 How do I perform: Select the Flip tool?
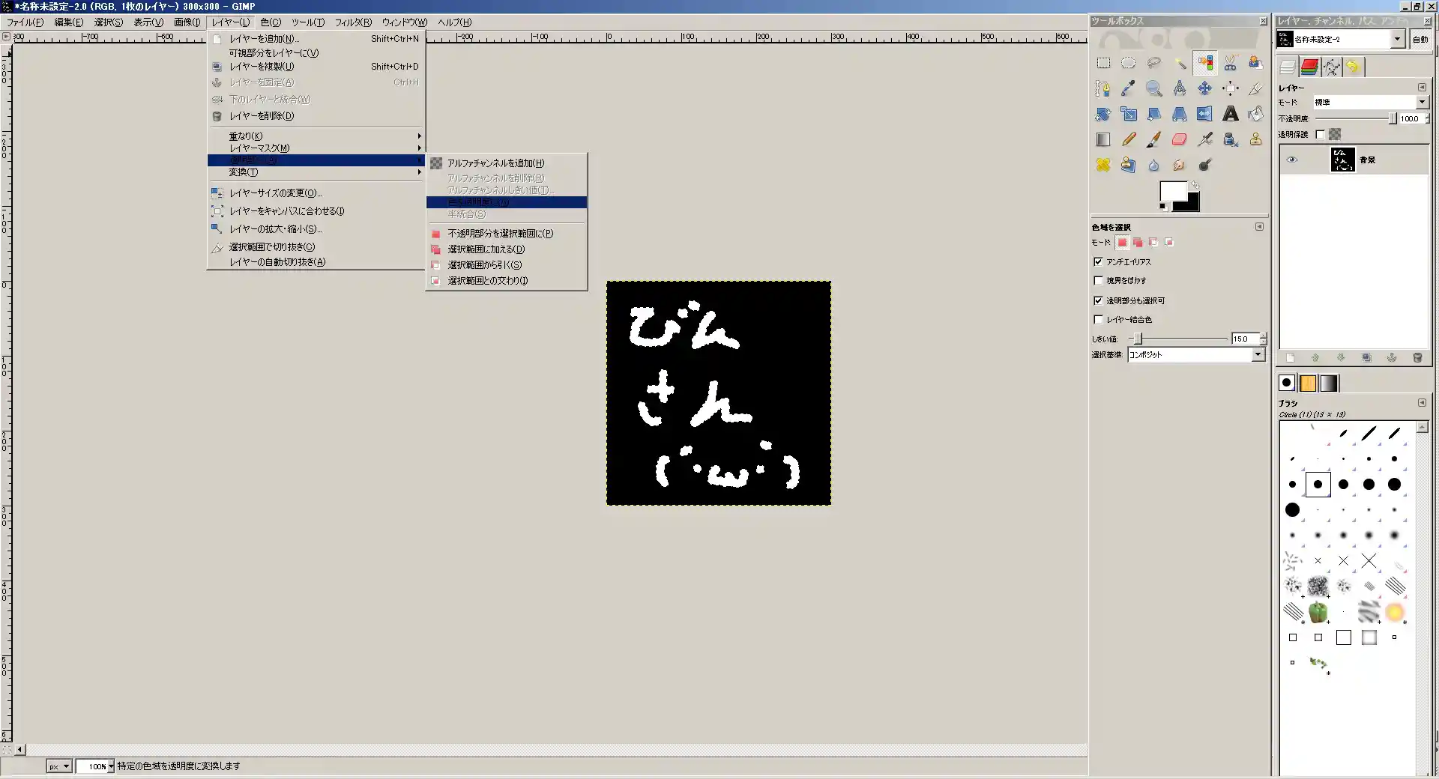tap(1204, 114)
